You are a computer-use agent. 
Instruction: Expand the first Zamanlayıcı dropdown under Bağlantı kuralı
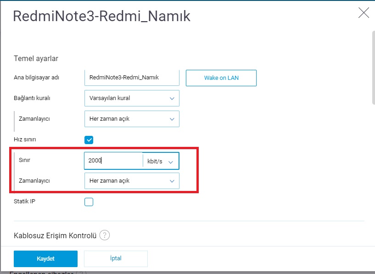pos(132,119)
